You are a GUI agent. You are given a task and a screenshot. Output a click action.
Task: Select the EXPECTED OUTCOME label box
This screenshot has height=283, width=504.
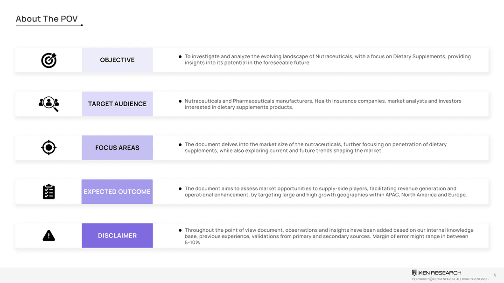pos(117,192)
